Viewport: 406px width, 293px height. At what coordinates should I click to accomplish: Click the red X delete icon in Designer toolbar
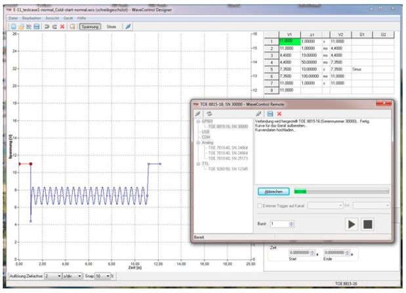(62, 27)
